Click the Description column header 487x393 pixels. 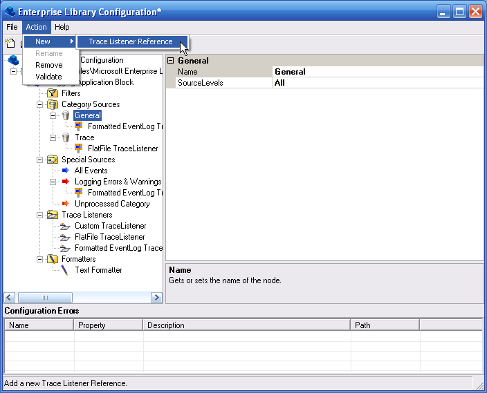[x=246, y=325]
